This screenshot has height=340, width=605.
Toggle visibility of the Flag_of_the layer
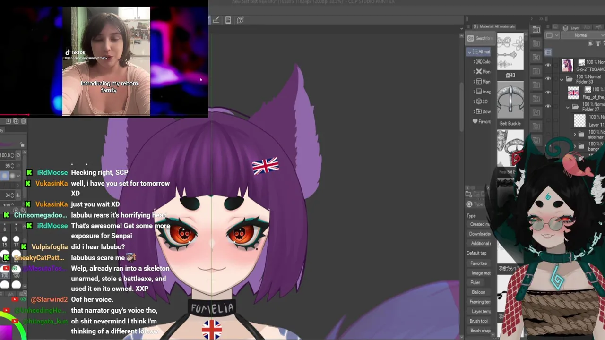pyautogui.click(x=548, y=93)
